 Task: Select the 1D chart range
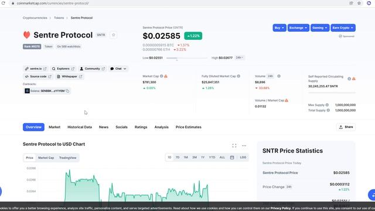point(169,158)
